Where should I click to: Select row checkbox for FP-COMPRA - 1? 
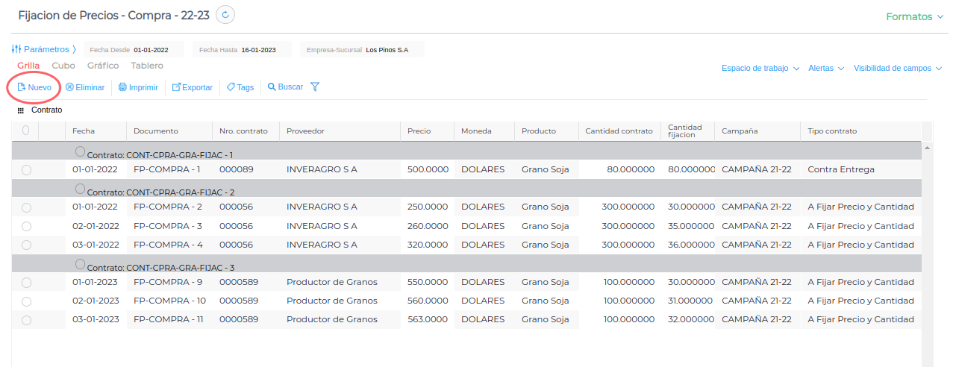click(x=27, y=170)
